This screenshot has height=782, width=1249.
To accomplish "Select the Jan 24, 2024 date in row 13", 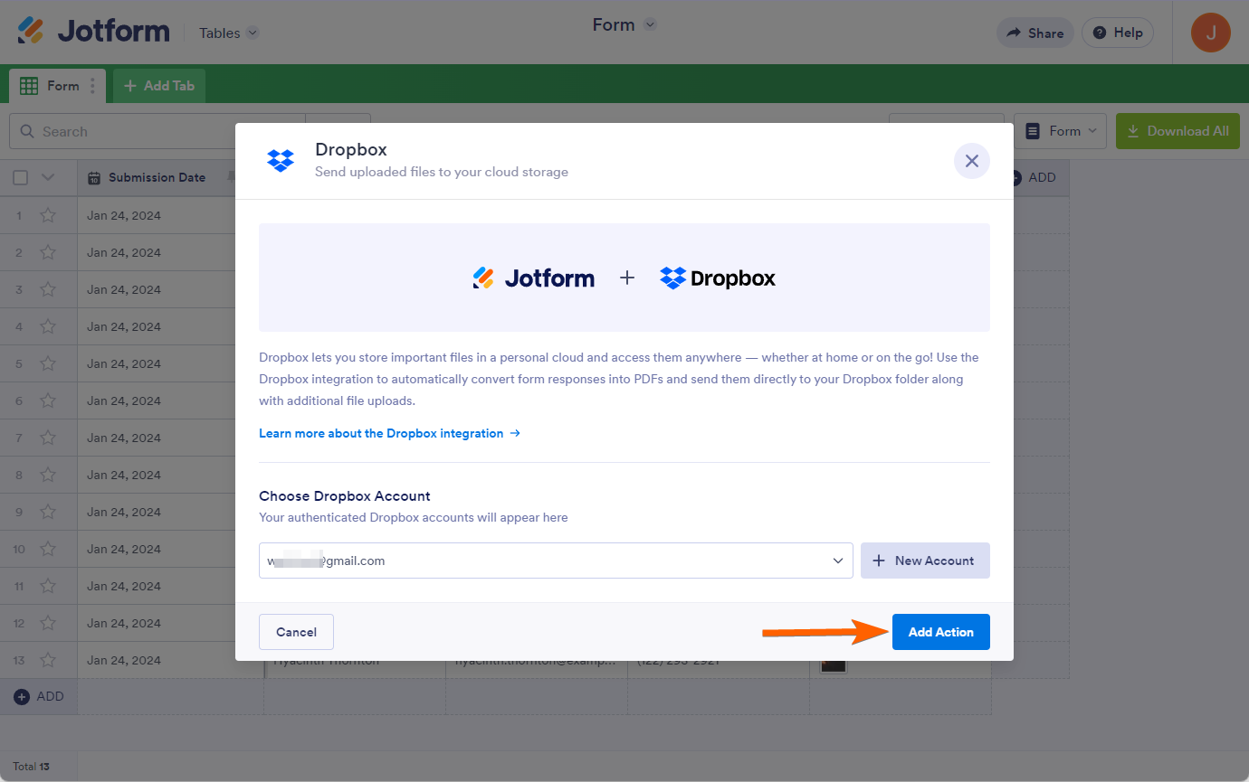I will pos(124,660).
